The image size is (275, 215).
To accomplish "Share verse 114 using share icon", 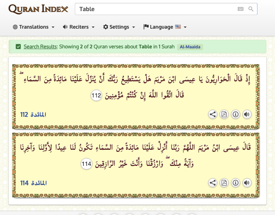I will [x=213, y=183].
